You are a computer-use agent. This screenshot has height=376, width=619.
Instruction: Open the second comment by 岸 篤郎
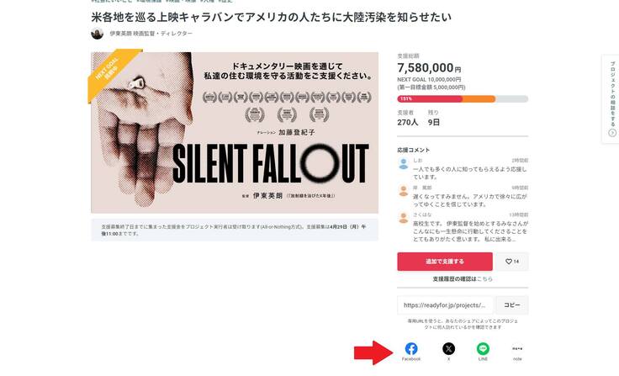tap(463, 195)
